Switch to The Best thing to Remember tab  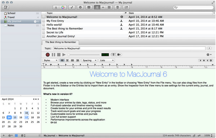pos(61,42)
